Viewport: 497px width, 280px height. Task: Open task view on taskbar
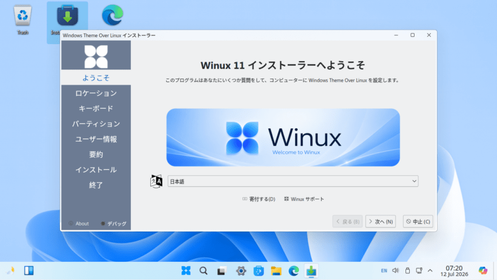222,271
